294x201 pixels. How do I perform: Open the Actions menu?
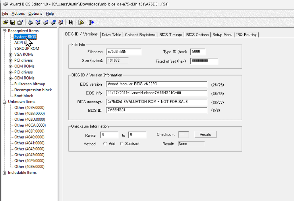[18, 13]
